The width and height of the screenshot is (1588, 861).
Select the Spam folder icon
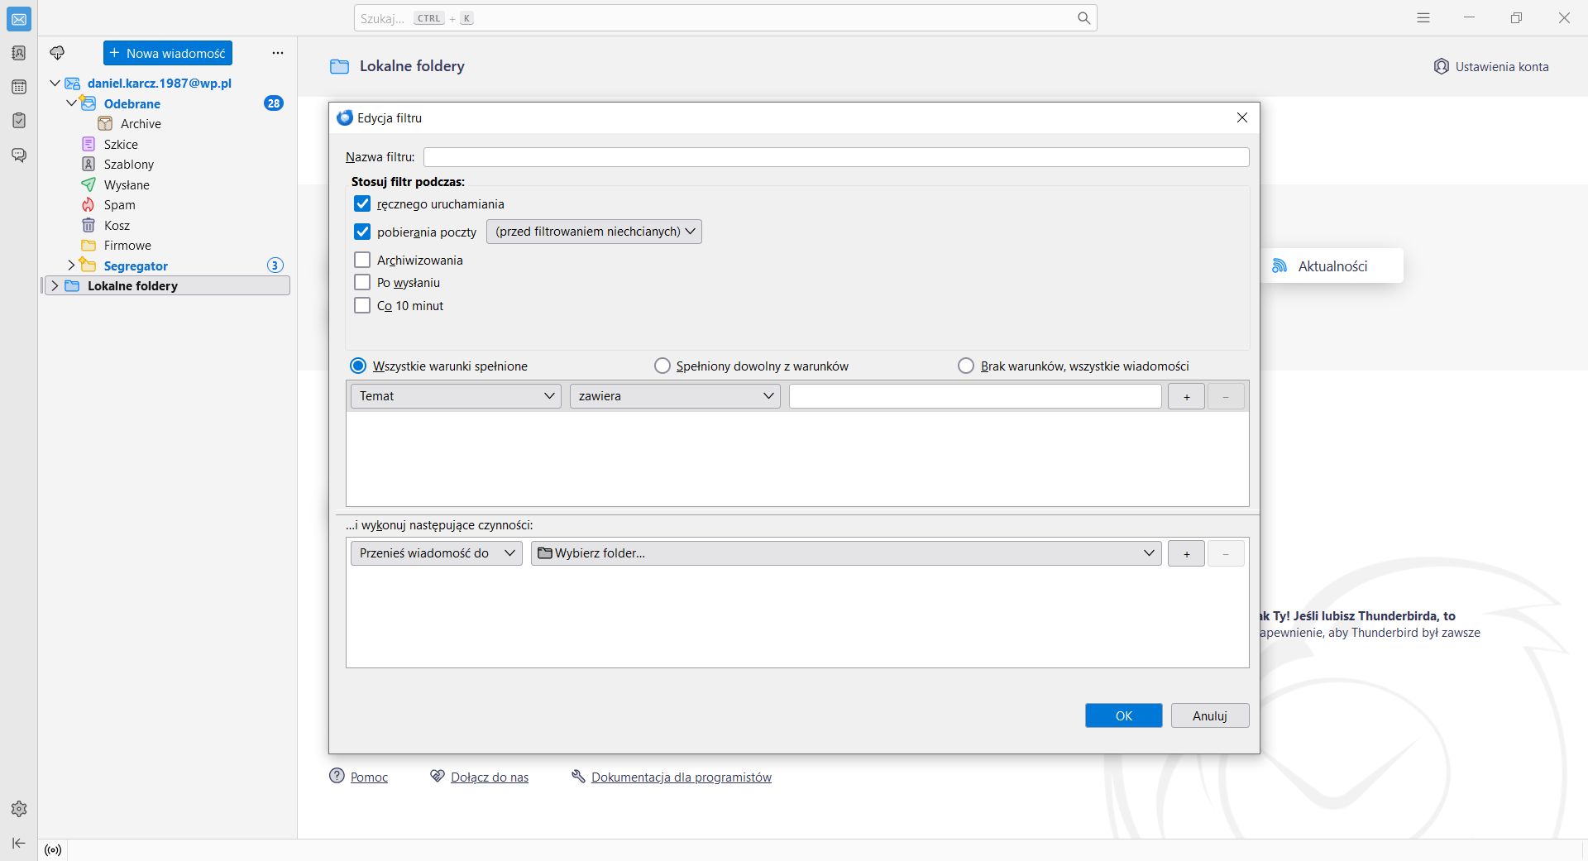tap(88, 204)
